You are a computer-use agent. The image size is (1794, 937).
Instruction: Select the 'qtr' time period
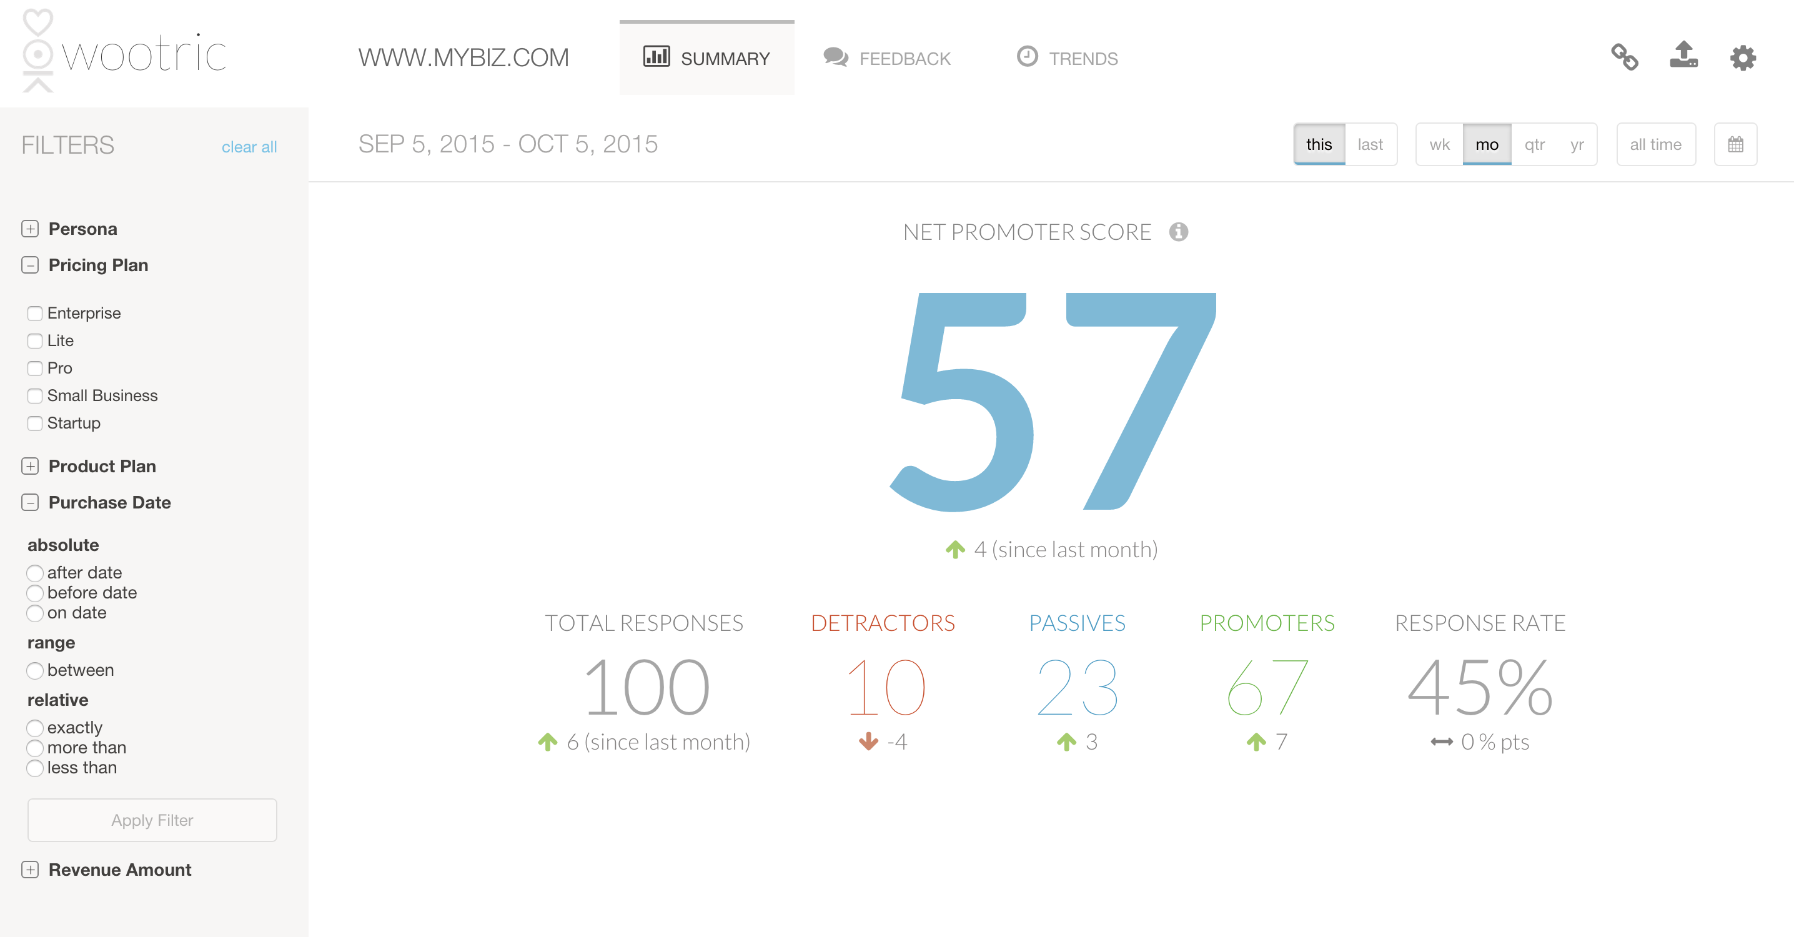point(1534,144)
